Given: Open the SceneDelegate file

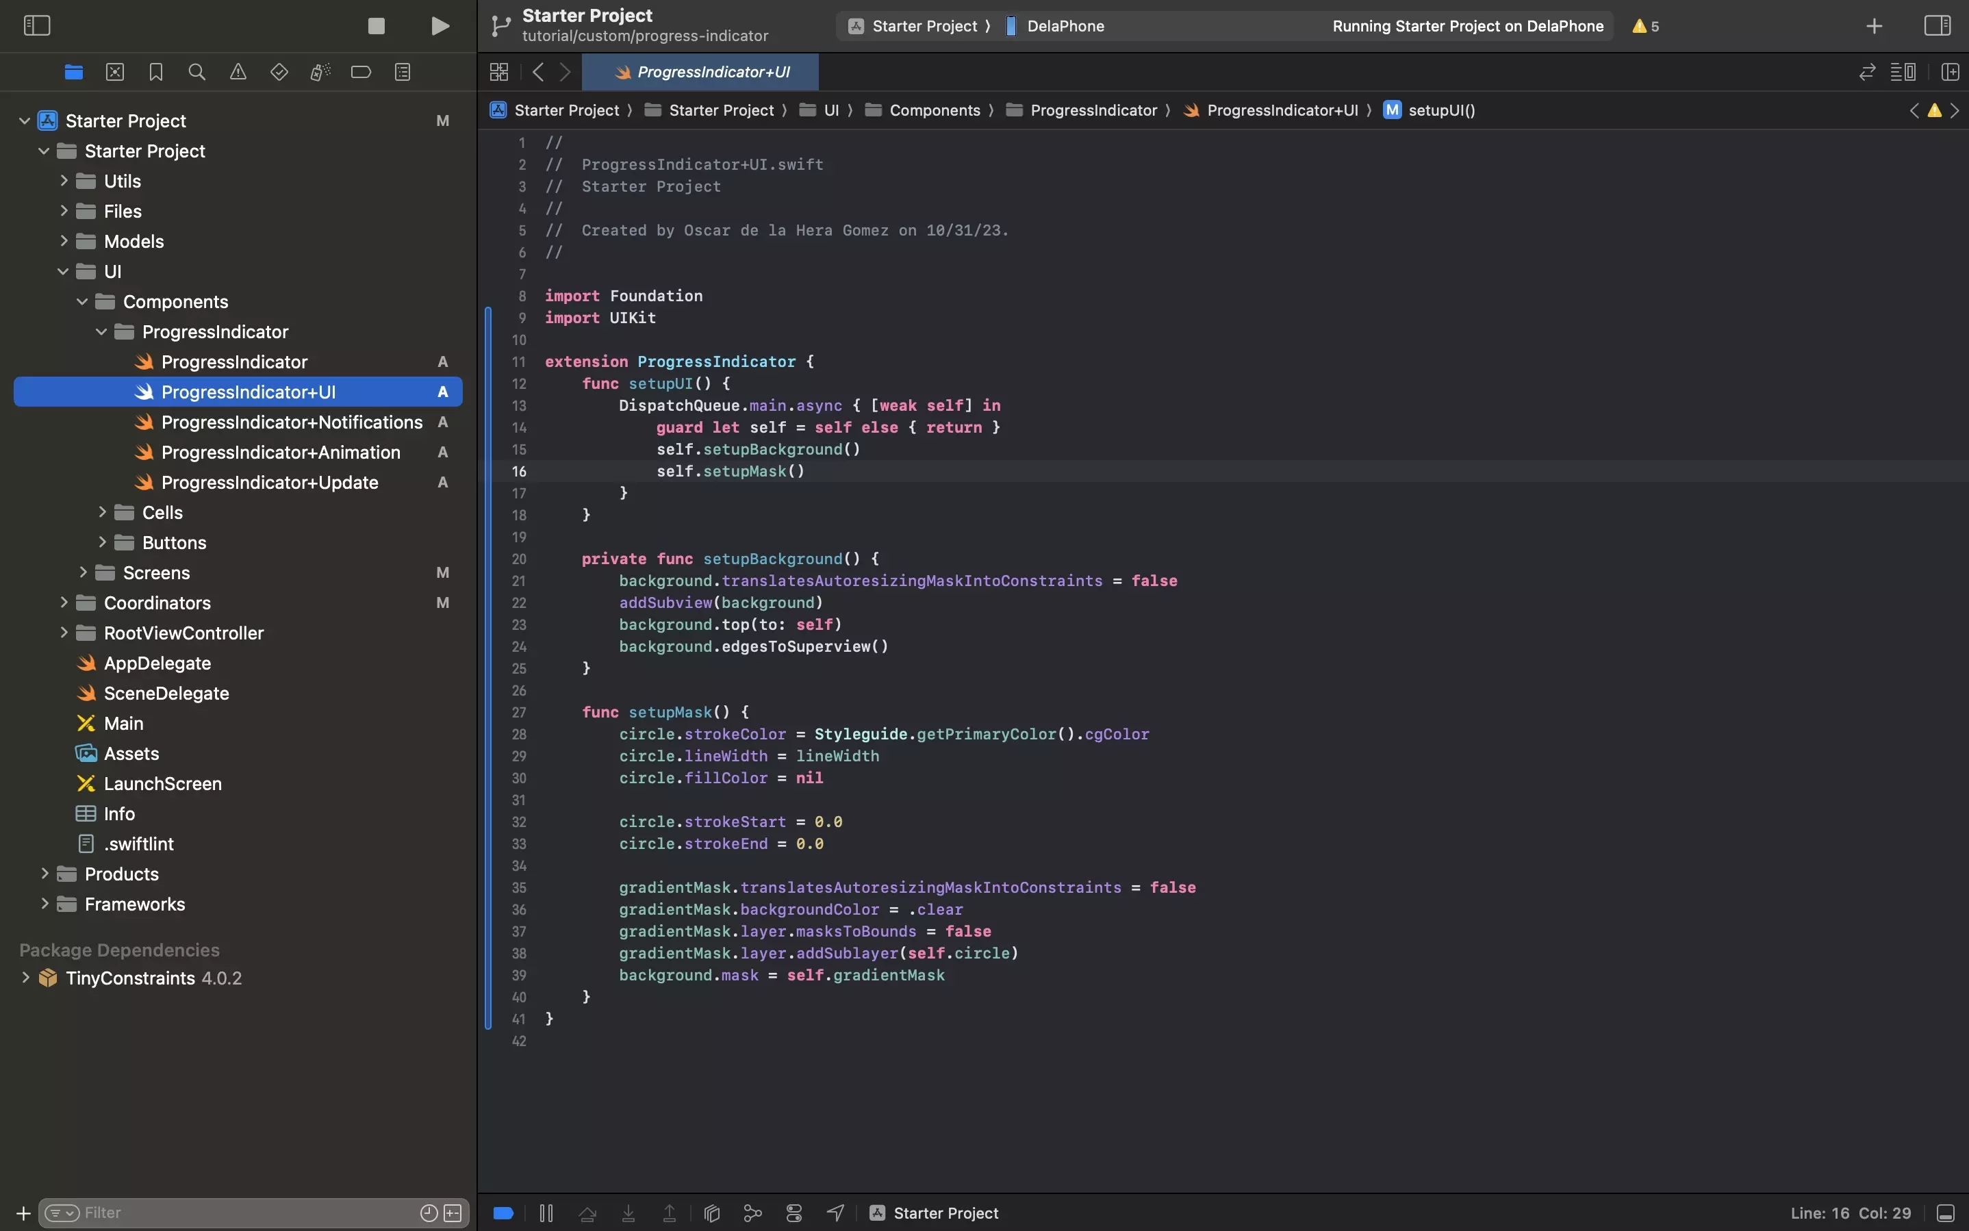Looking at the screenshot, I should click(x=166, y=693).
